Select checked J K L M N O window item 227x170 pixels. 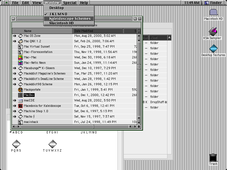69,14
